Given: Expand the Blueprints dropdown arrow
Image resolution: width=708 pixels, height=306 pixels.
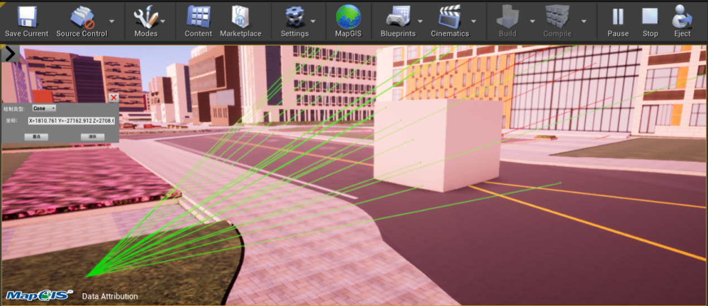Looking at the screenshot, I should (420, 21).
